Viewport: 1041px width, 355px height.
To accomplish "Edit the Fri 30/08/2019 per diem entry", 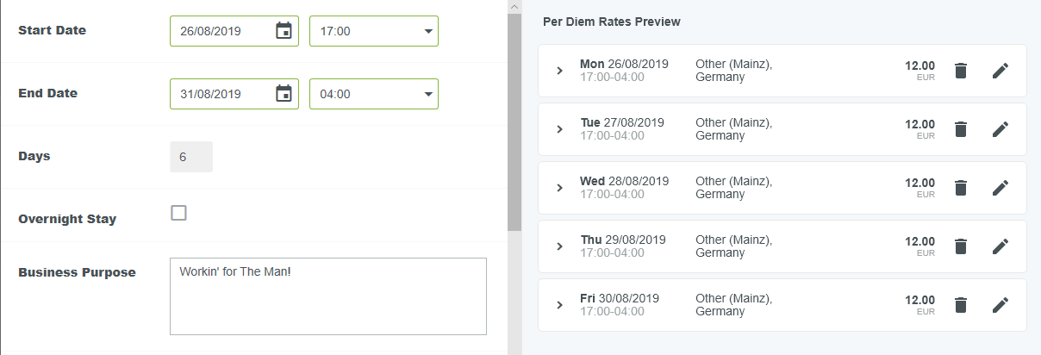I will click(x=1000, y=305).
